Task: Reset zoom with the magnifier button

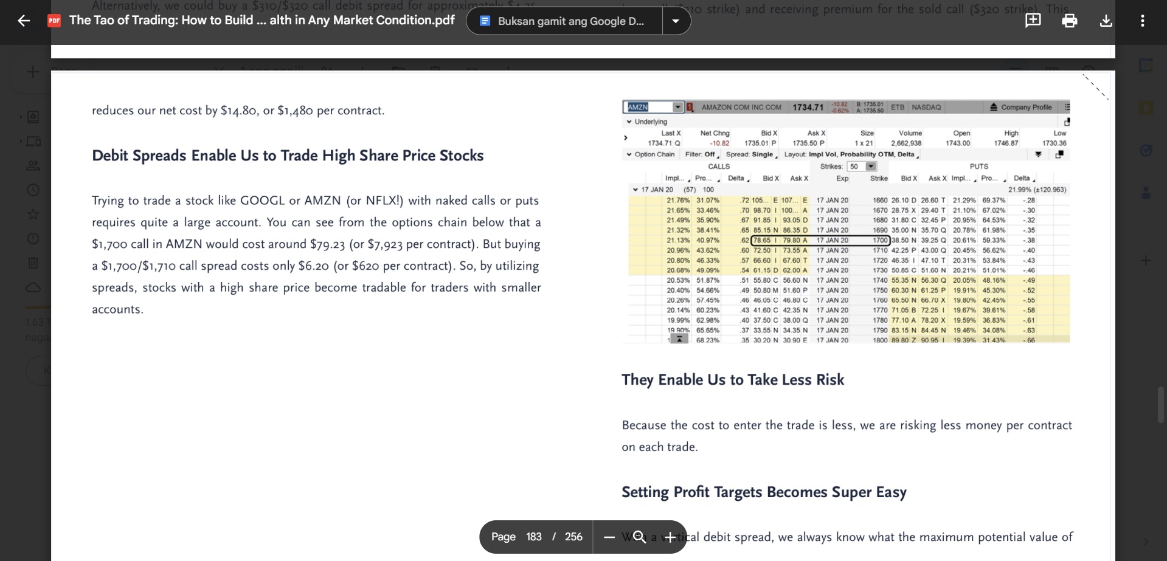Action: pos(639,537)
